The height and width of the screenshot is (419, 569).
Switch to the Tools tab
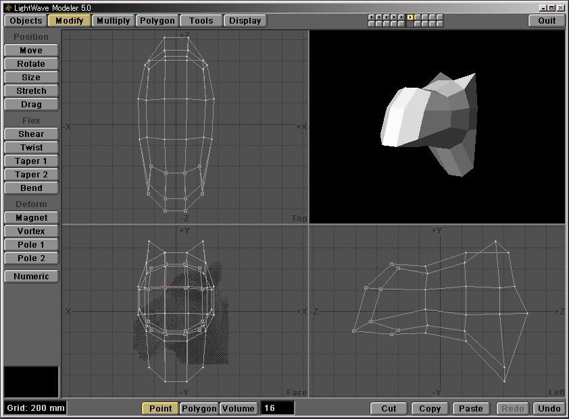click(201, 20)
